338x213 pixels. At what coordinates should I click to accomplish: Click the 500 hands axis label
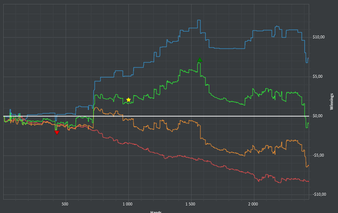pos(65,204)
